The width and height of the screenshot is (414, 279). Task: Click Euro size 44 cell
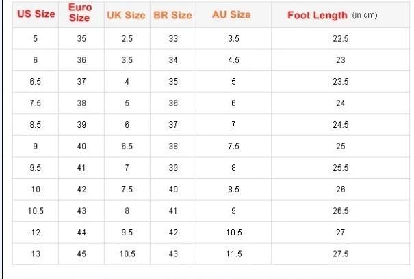(x=81, y=232)
